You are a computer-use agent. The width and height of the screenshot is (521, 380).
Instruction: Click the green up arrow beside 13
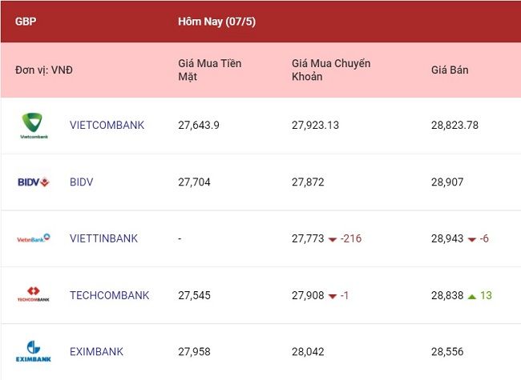(472, 296)
